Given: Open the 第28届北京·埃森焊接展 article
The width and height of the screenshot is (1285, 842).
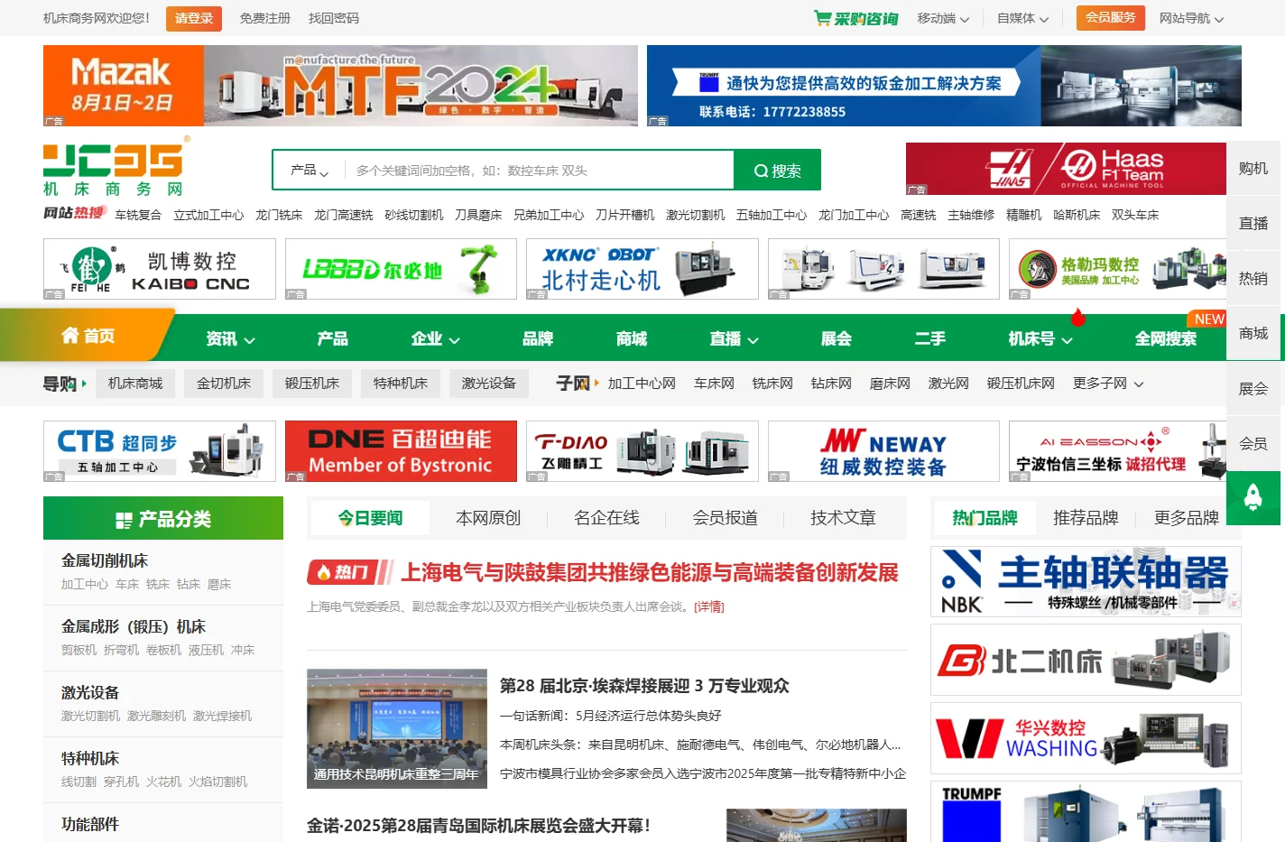Looking at the screenshot, I should [x=644, y=686].
